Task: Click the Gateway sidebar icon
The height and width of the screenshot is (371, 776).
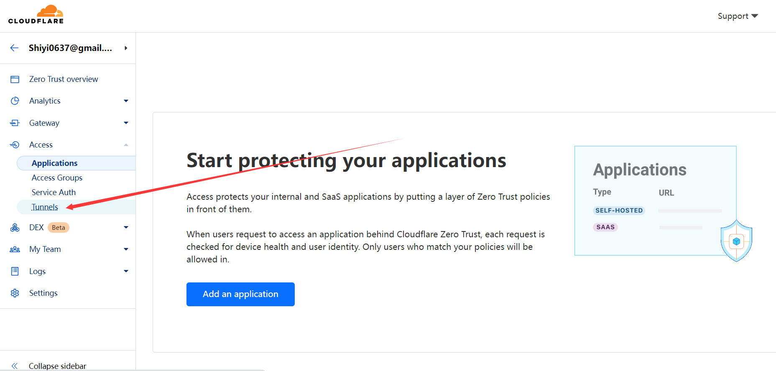Action: [15, 123]
